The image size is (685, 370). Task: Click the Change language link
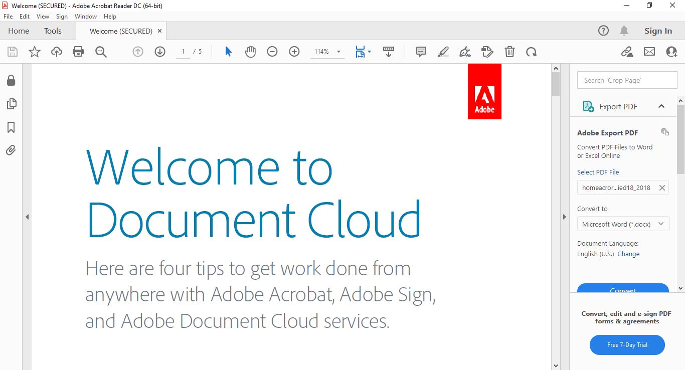tap(628, 254)
